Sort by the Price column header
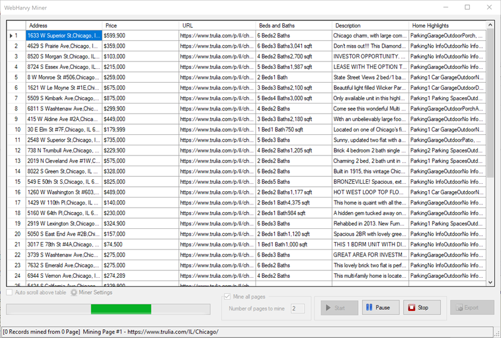 pyautogui.click(x=140, y=26)
